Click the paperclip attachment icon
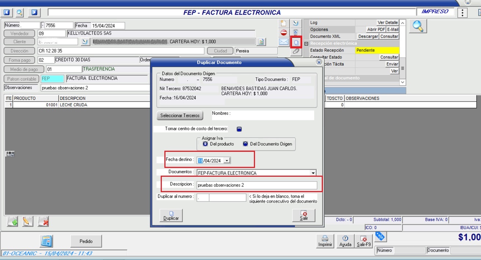The image size is (481, 260). [296, 52]
